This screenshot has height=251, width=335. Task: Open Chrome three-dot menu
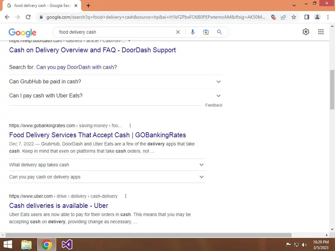point(328,17)
